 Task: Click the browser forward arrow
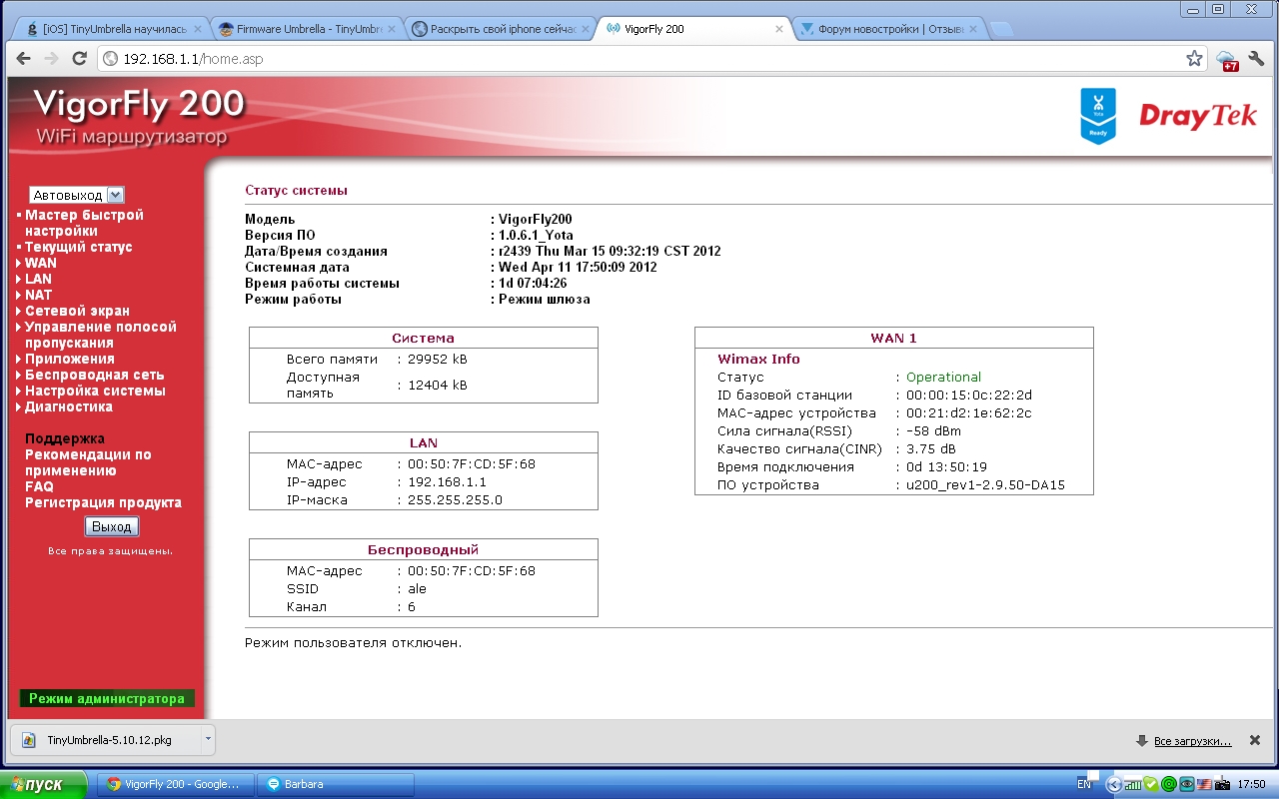tap(52, 59)
